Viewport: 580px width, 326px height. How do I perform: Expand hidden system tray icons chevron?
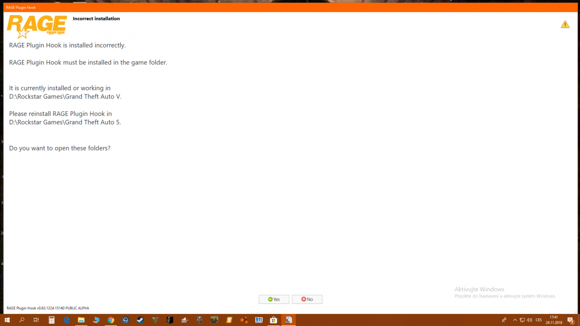[x=514, y=320]
